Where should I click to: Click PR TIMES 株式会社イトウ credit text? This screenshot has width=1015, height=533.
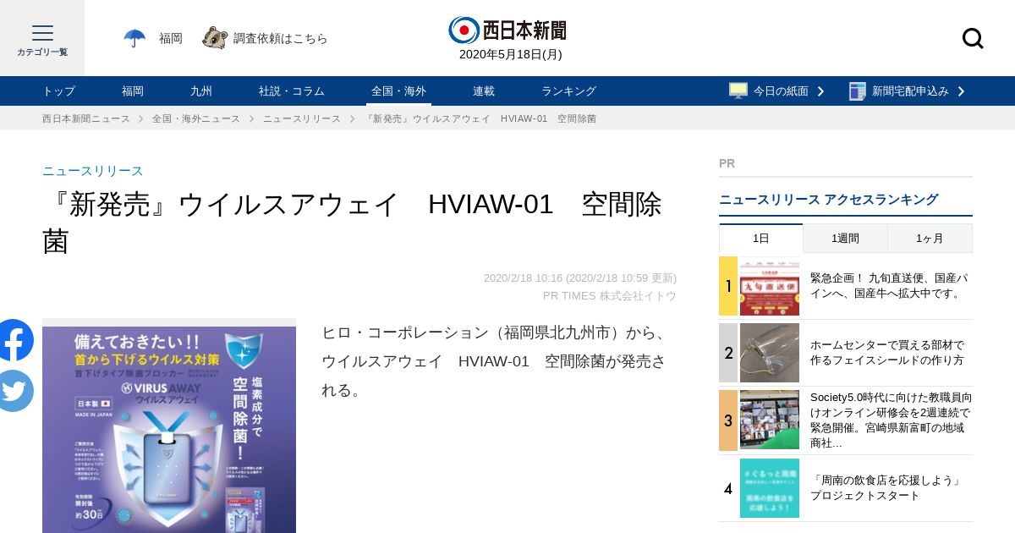pyautogui.click(x=610, y=295)
